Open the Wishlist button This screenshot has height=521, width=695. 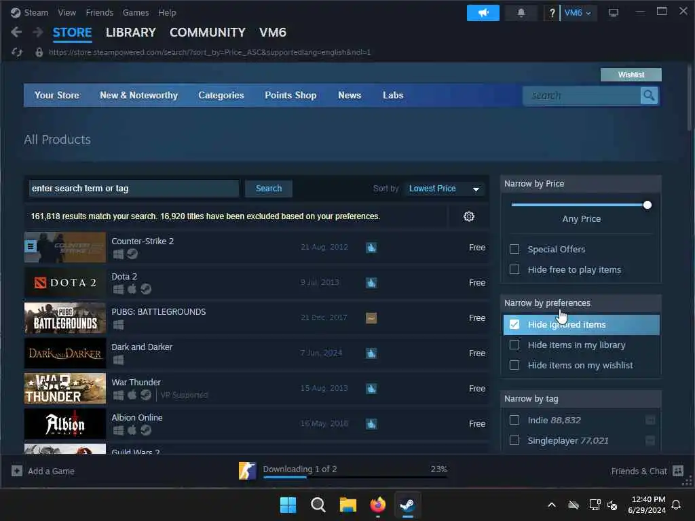(631, 75)
